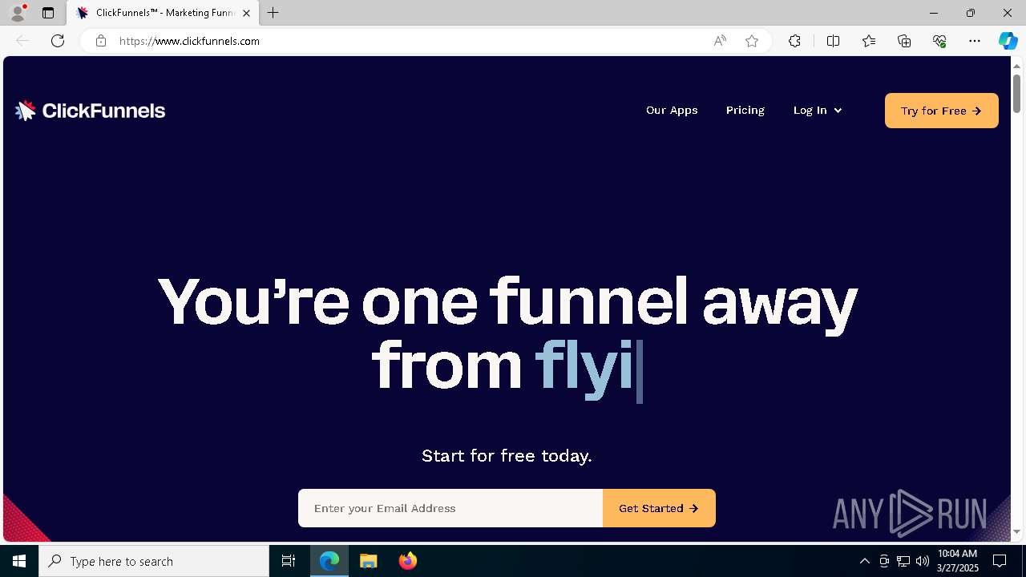Open Collections icon
Viewport: 1026px width, 577px height.
click(x=904, y=41)
